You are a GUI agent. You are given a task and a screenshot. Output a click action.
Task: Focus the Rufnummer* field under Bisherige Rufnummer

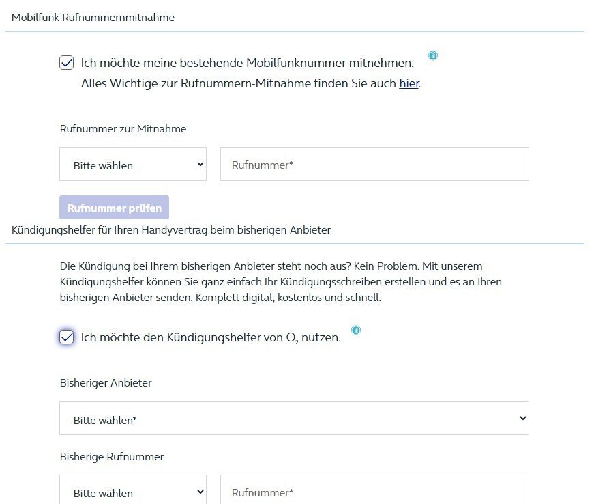[x=374, y=492]
